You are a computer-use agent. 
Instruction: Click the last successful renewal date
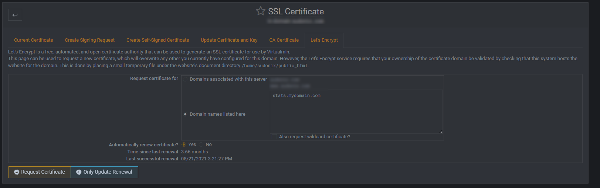(206, 159)
